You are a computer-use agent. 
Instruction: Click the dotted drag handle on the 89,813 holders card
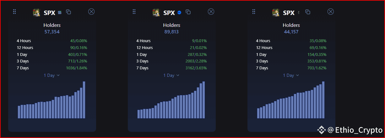click(134, 12)
